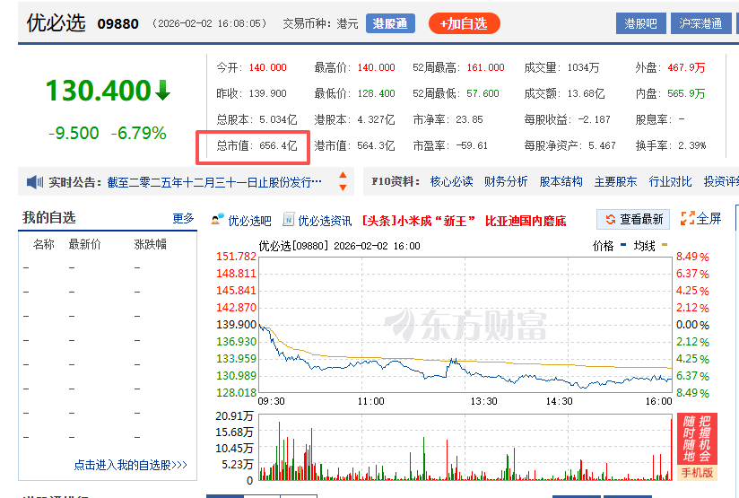Click 更多 in 我的自选 panel

click(x=183, y=218)
